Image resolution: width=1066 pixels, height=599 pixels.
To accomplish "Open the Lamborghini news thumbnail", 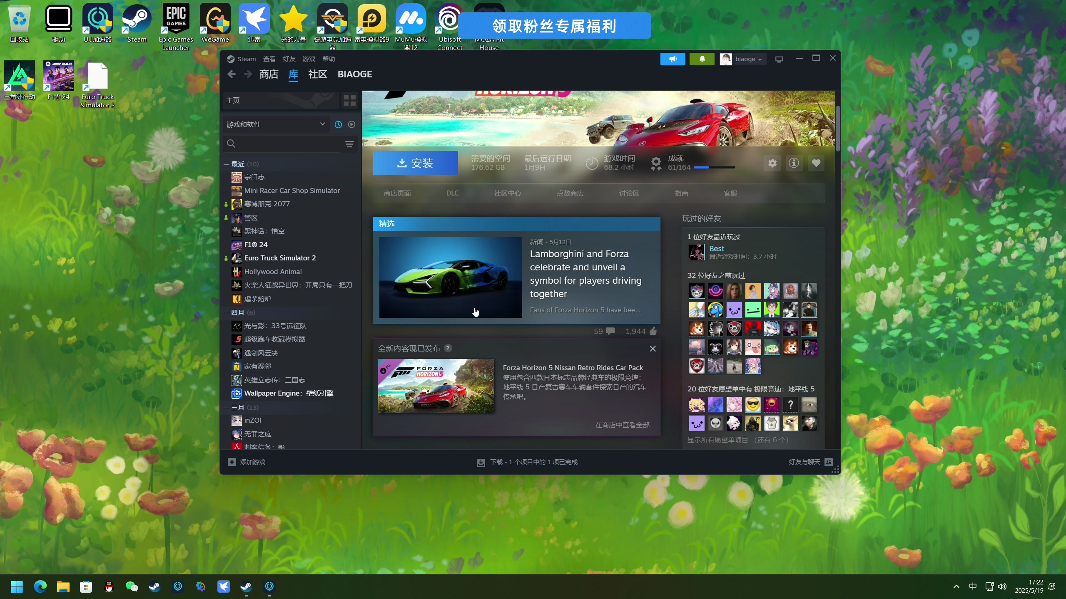I will coord(451,277).
